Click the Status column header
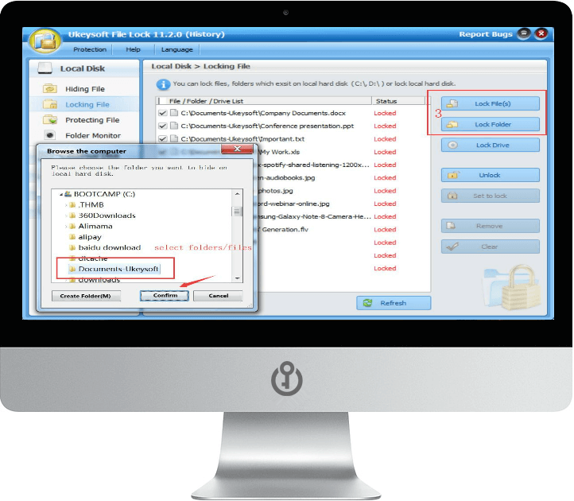The width and height of the screenshot is (574, 501). point(398,101)
